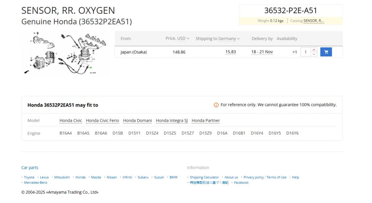Open the parts diagram thumbnail

pos(65,53)
